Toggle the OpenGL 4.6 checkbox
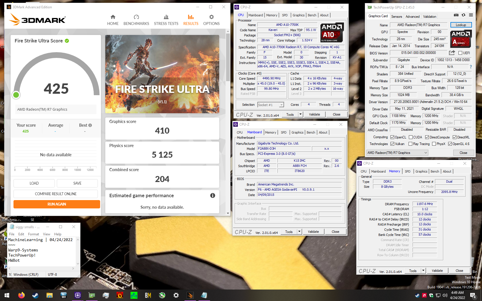Screen dimensions: 482x301 450,144
